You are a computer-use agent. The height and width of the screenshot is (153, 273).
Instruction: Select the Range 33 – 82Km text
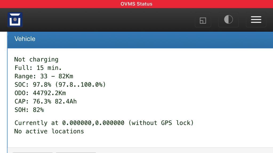click(x=44, y=76)
